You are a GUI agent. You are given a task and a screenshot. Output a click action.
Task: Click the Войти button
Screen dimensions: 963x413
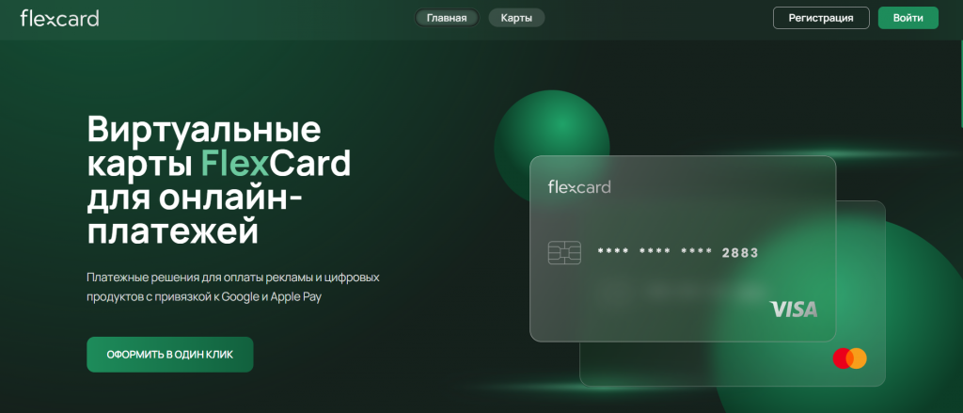(x=908, y=18)
